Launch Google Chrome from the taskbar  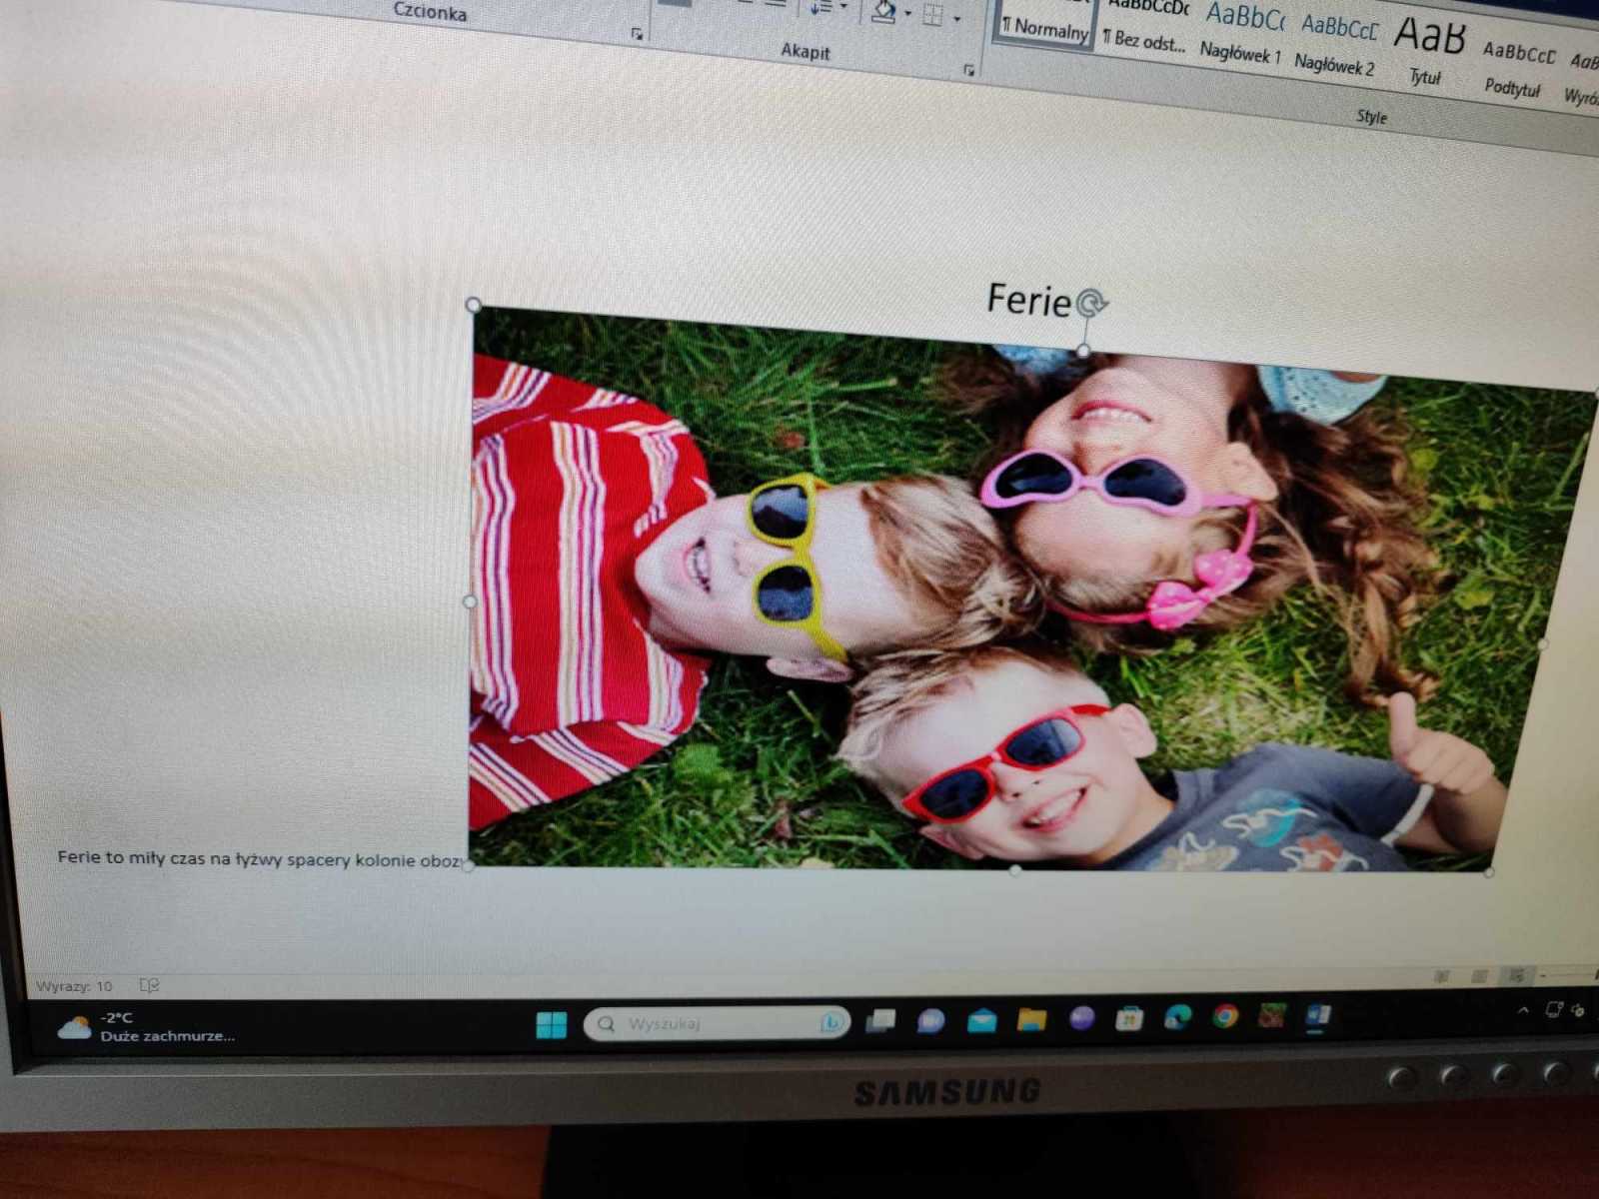[1225, 1016]
